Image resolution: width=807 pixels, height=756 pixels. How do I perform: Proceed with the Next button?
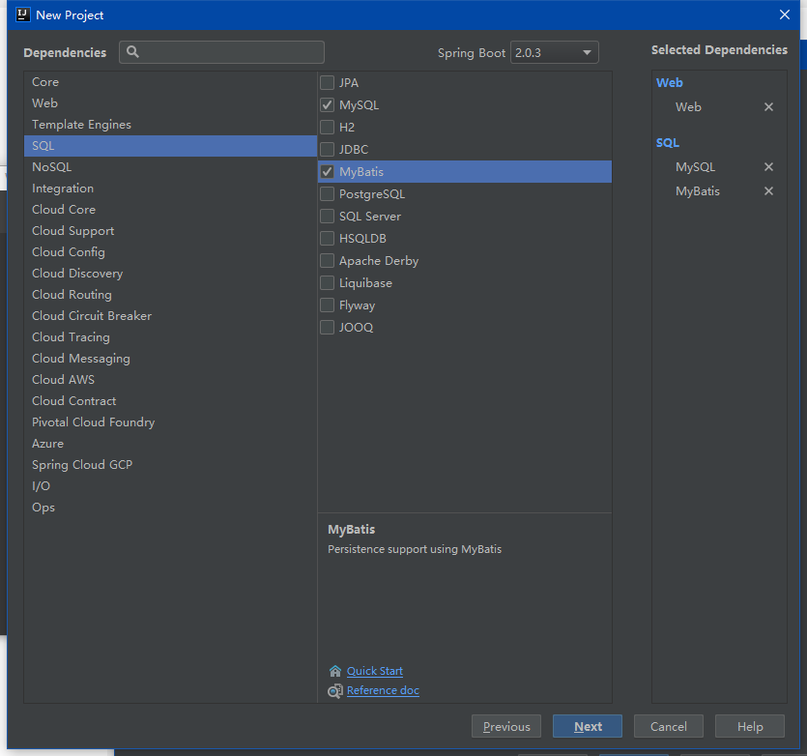[x=588, y=726]
